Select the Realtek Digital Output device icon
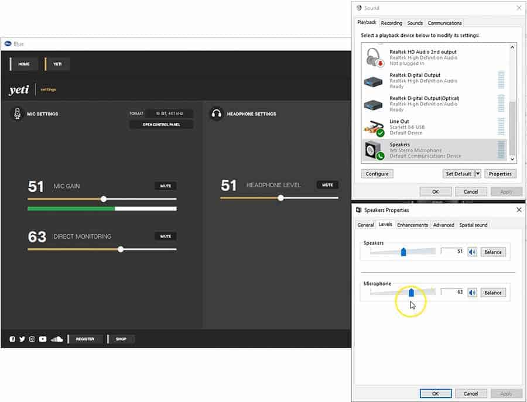527x402 pixels. (373, 81)
